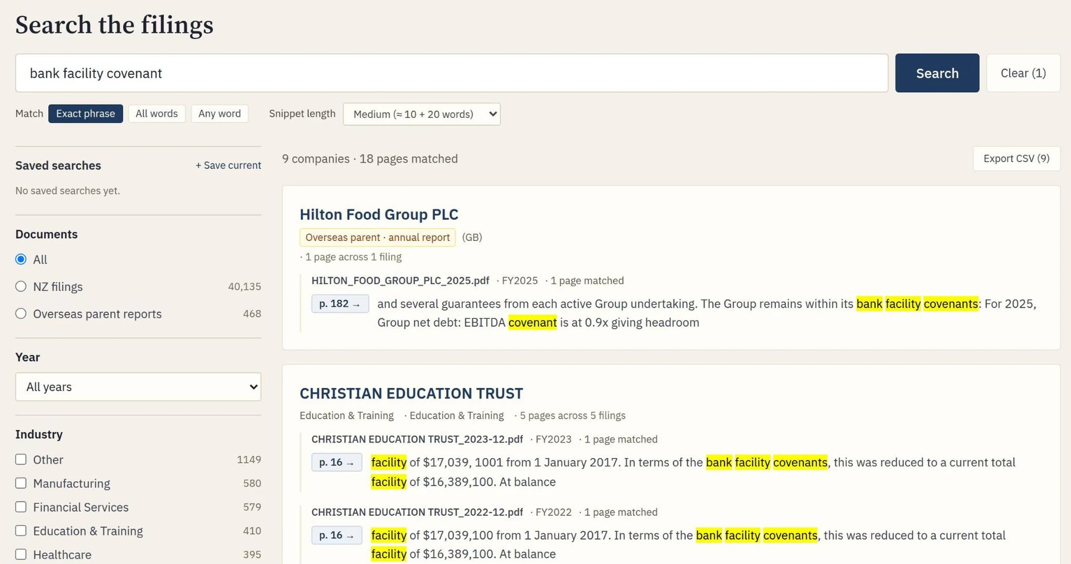Export results via Export CSV (9)

(x=1016, y=159)
